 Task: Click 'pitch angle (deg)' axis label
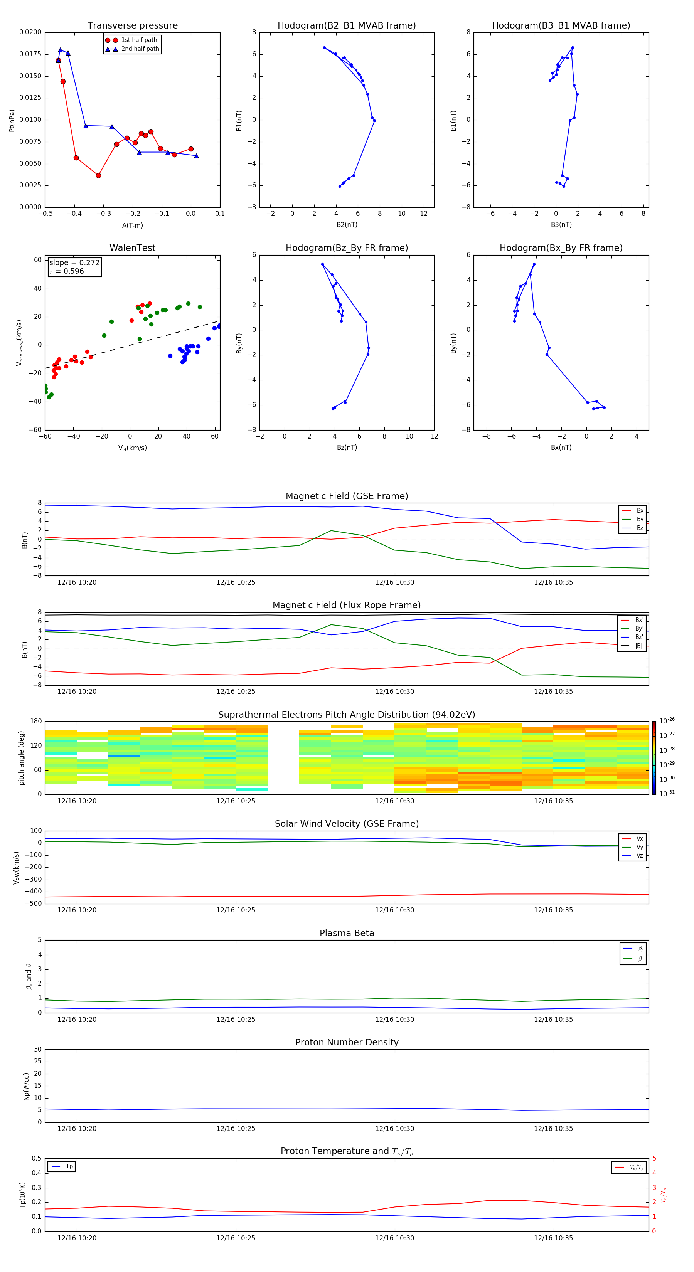point(21,758)
